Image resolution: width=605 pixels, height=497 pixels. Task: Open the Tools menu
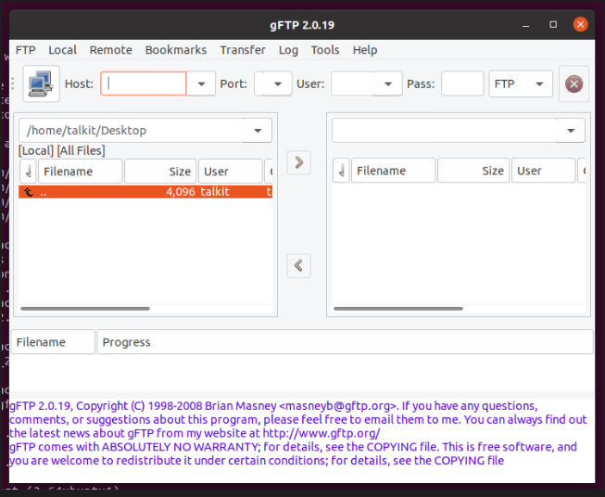point(325,50)
